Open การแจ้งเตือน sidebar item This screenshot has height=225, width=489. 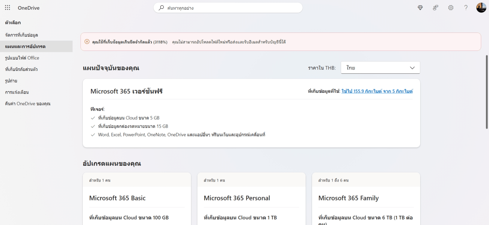pos(36,92)
